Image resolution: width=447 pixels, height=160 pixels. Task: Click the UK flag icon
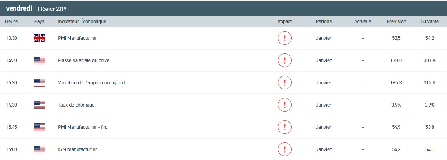(39, 38)
